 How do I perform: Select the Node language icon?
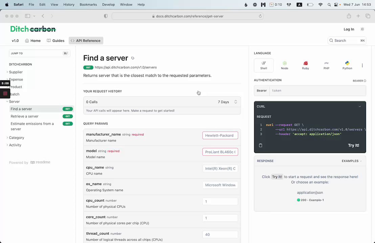point(284,65)
